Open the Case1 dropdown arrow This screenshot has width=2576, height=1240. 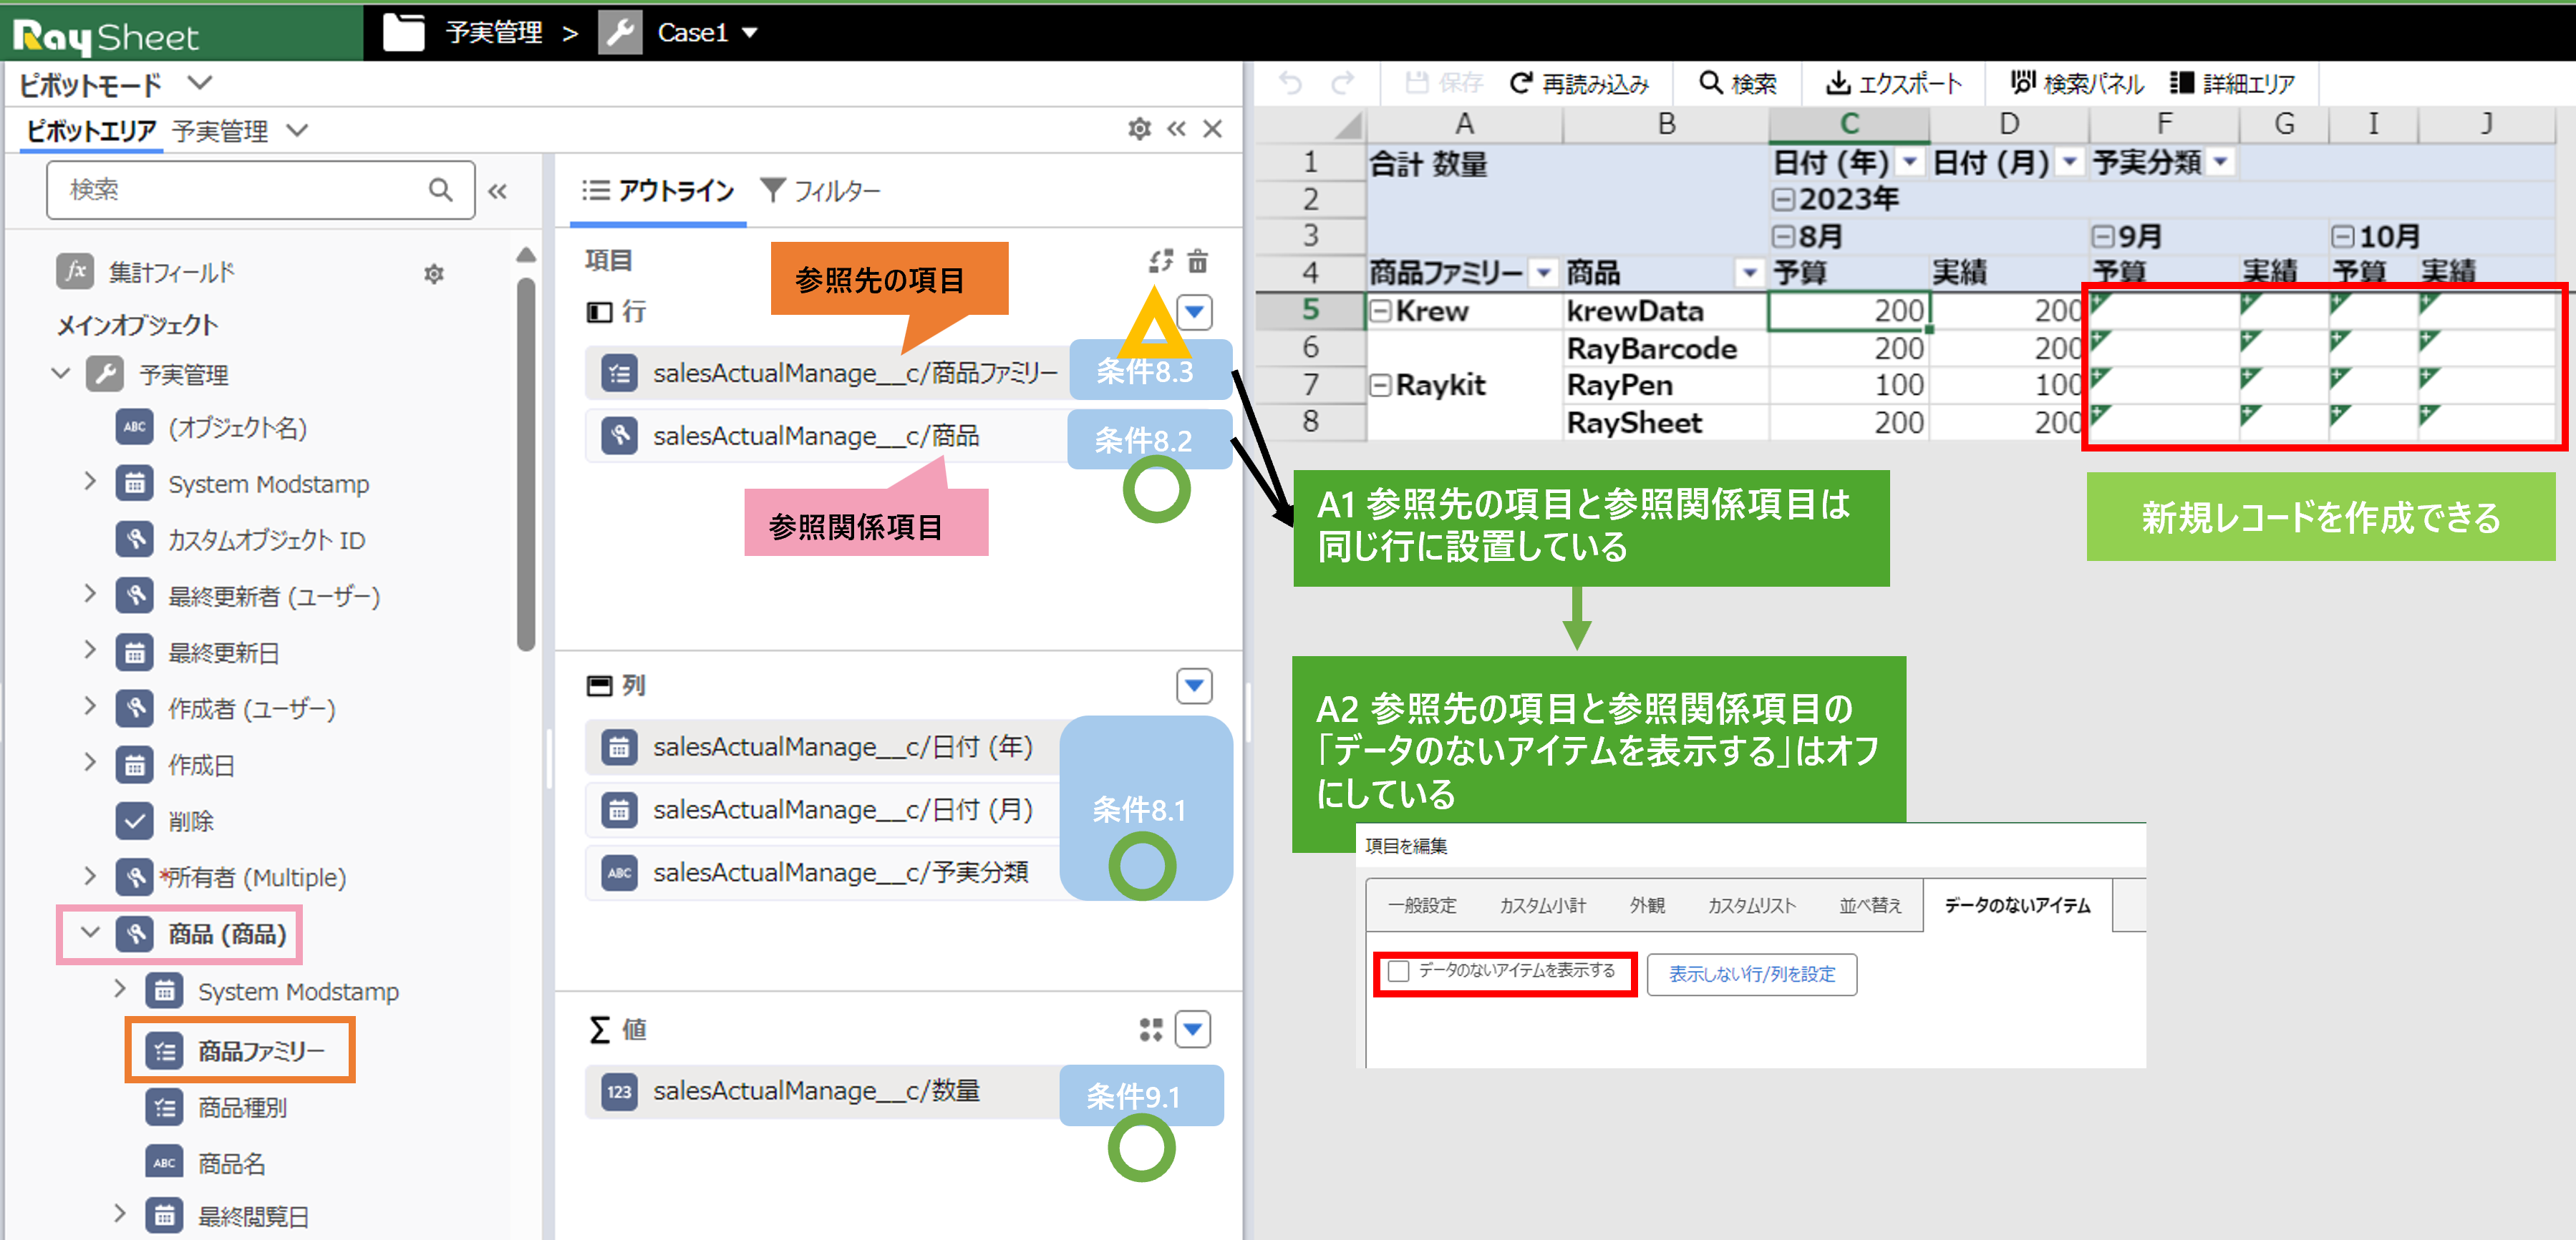point(750,33)
